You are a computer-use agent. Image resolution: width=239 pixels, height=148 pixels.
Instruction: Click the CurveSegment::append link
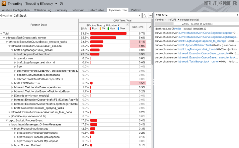coord(205,33)
